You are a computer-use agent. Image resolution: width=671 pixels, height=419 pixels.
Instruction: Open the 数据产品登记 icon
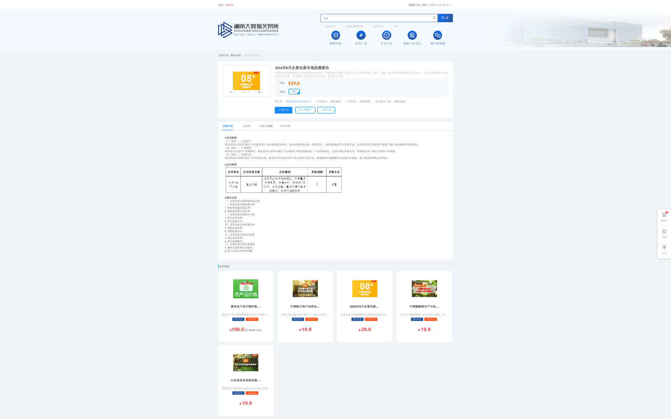point(412,35)
